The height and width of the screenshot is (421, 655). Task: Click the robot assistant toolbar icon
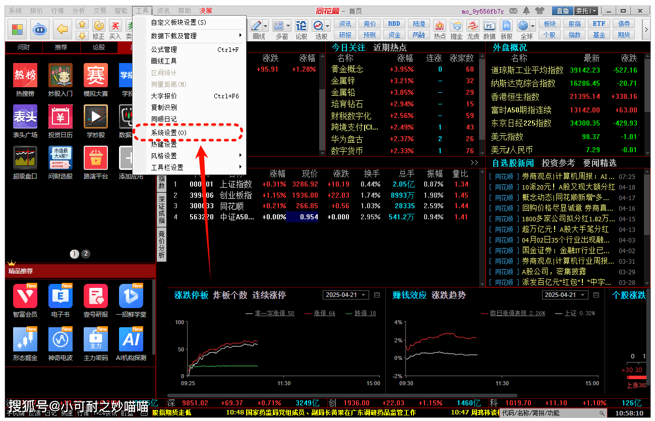40,29
